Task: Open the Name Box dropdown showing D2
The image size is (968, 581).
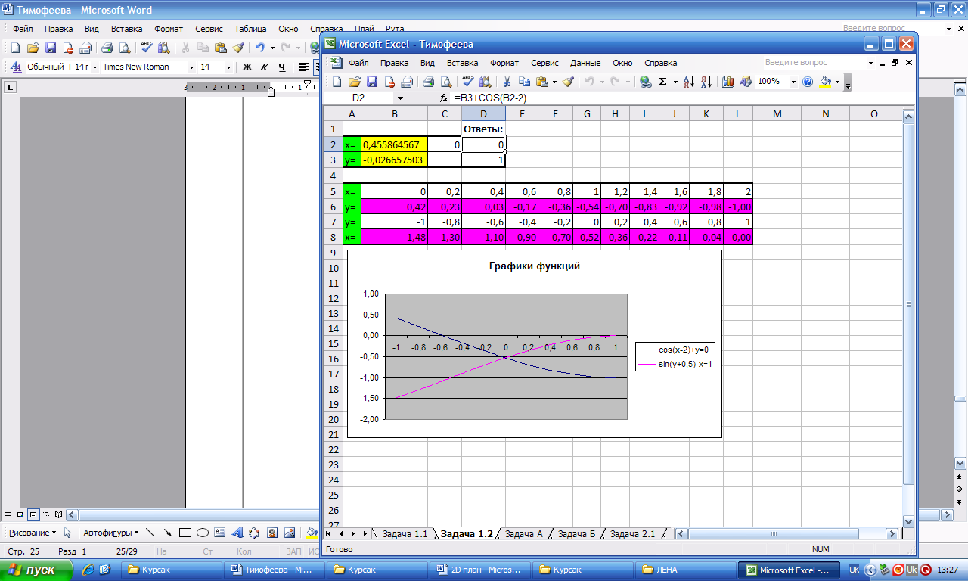Action: [400, 98]
